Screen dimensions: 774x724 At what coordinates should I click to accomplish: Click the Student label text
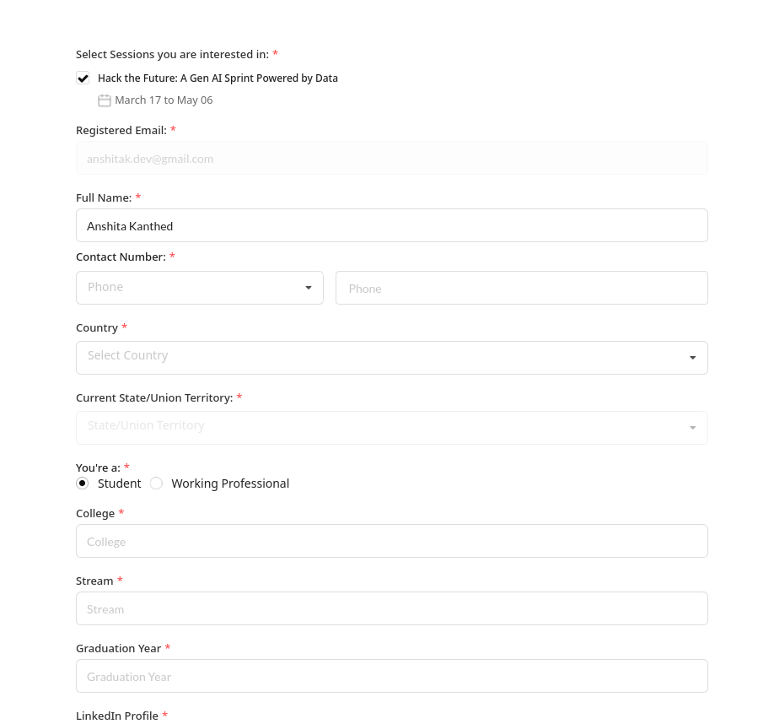point(120,484)
